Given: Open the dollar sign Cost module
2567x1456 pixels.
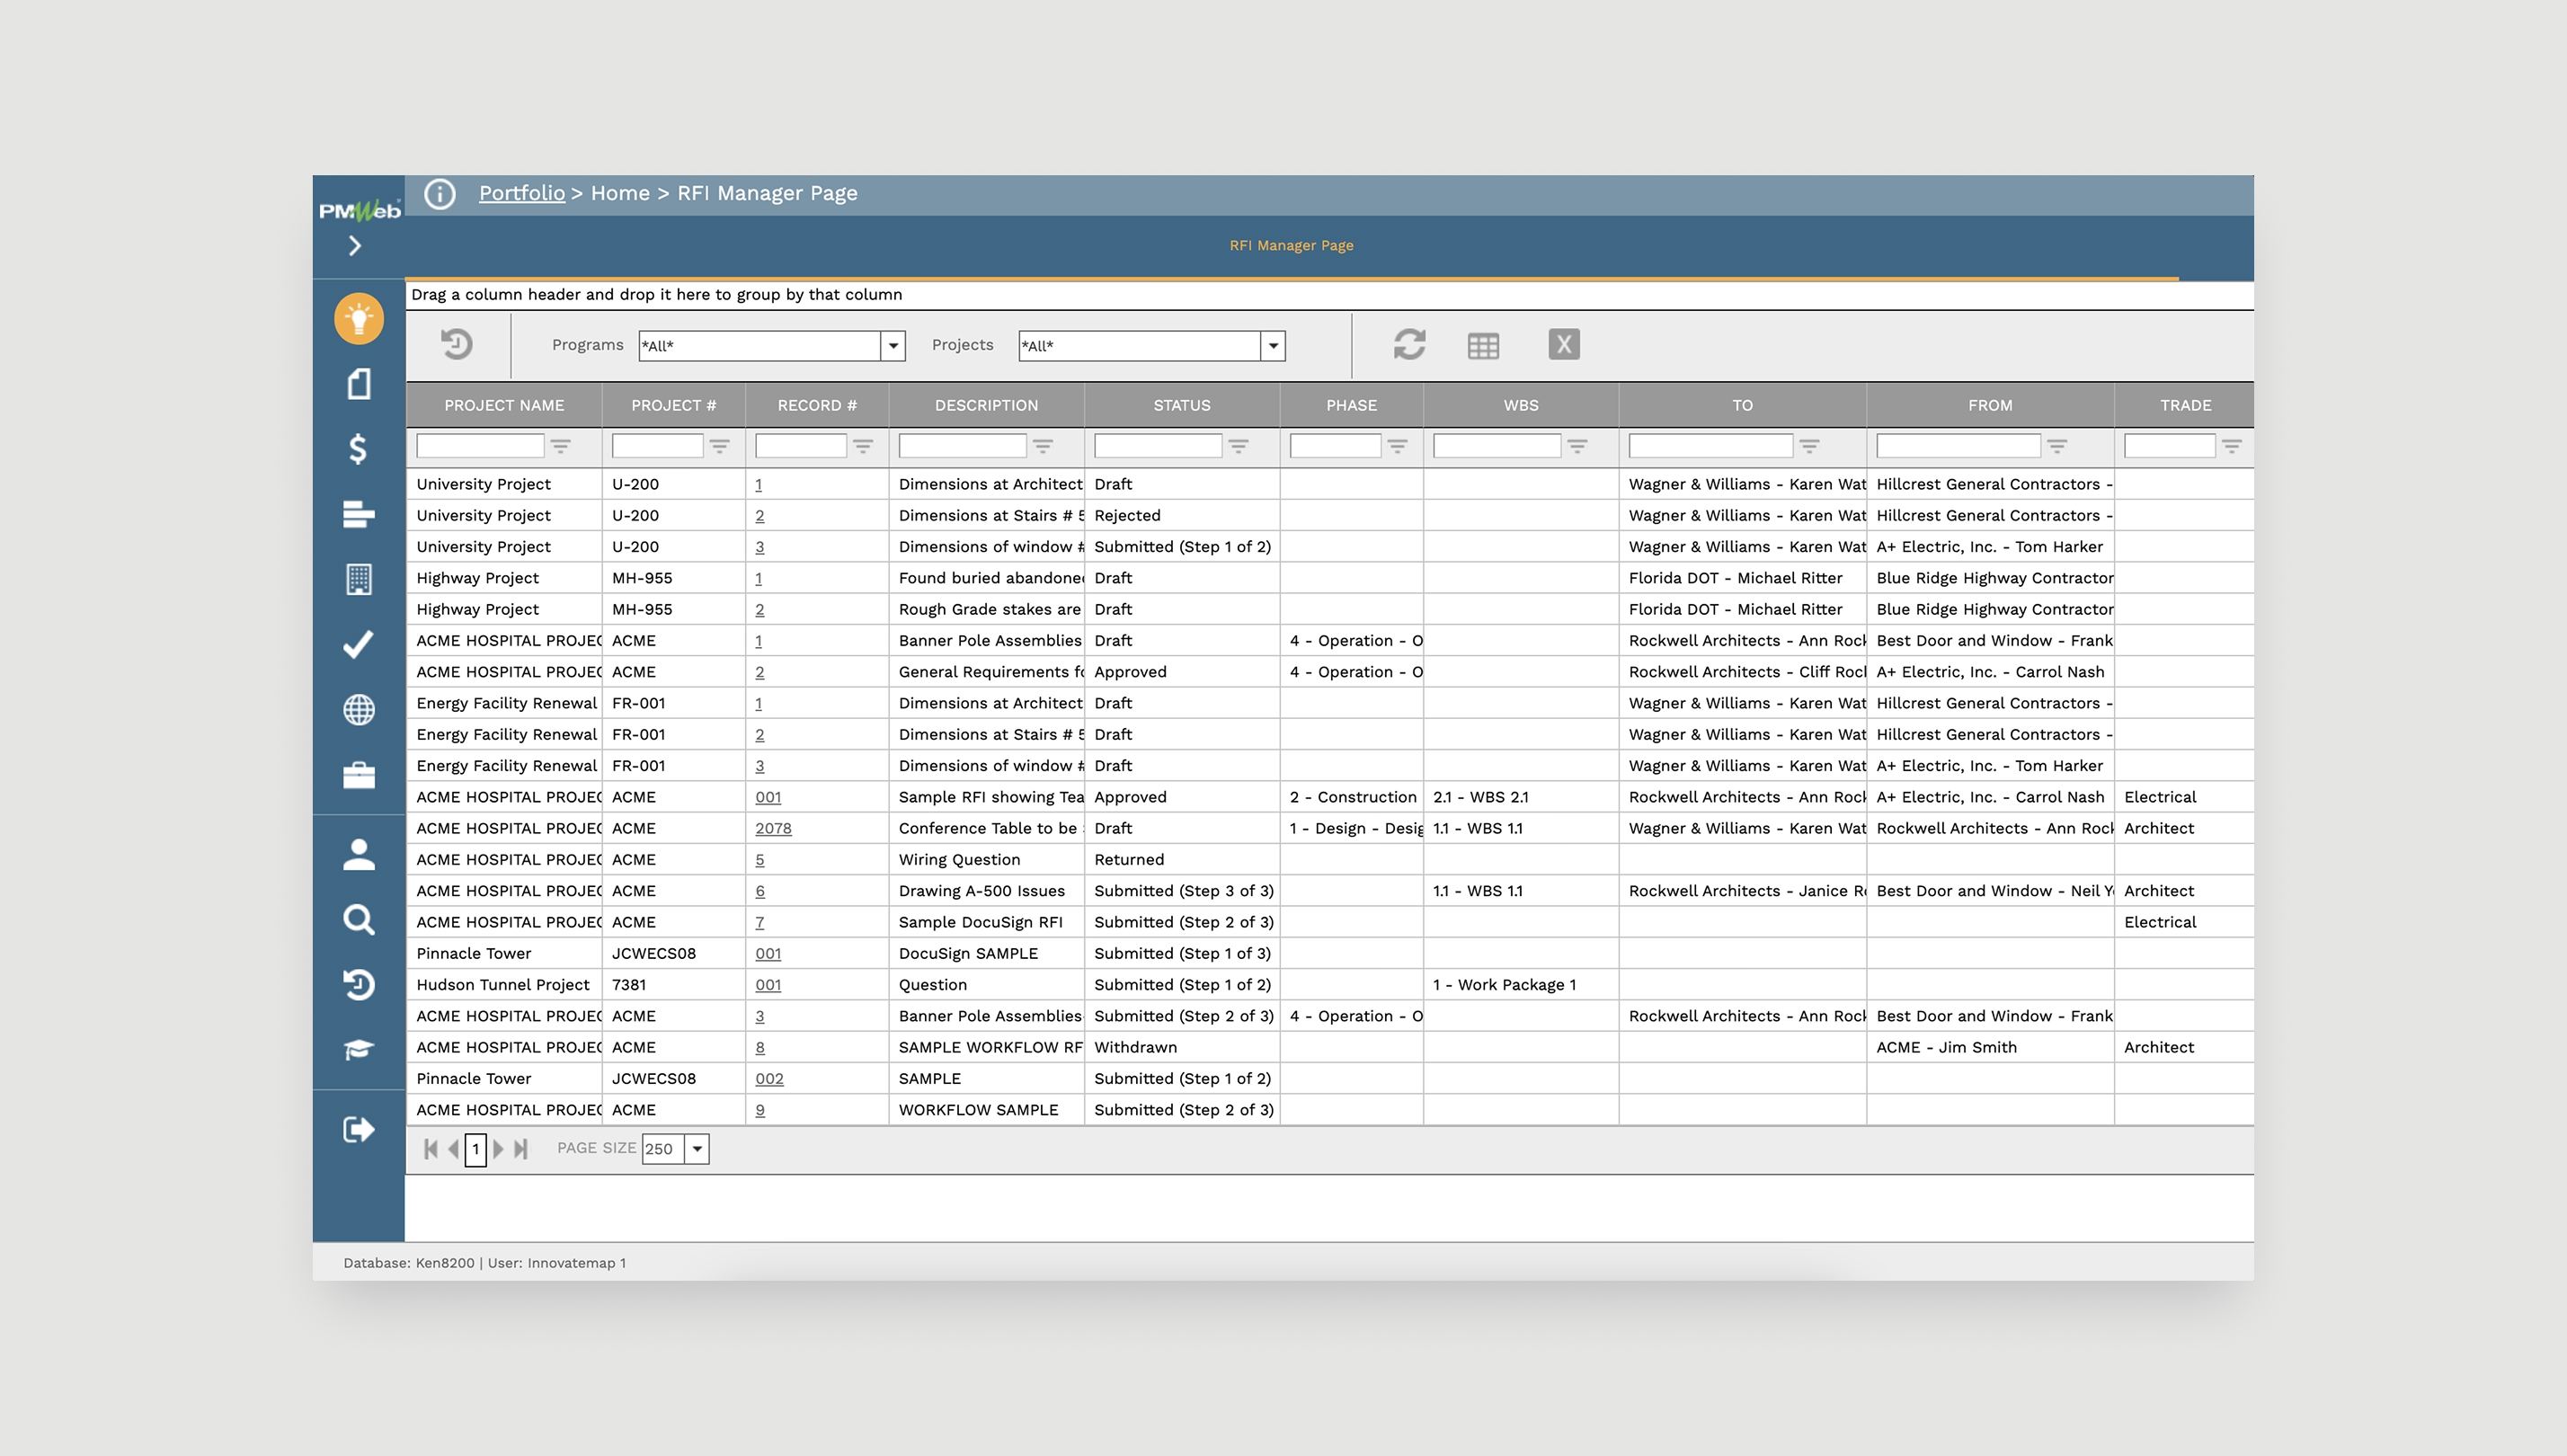Looking at the screenshot, I should [358, 449].
